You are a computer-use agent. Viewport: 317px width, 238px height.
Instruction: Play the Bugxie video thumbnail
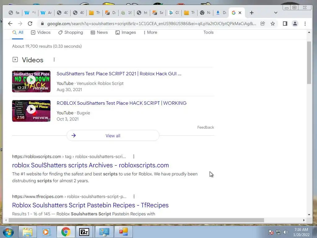click(x=31, y=111)
